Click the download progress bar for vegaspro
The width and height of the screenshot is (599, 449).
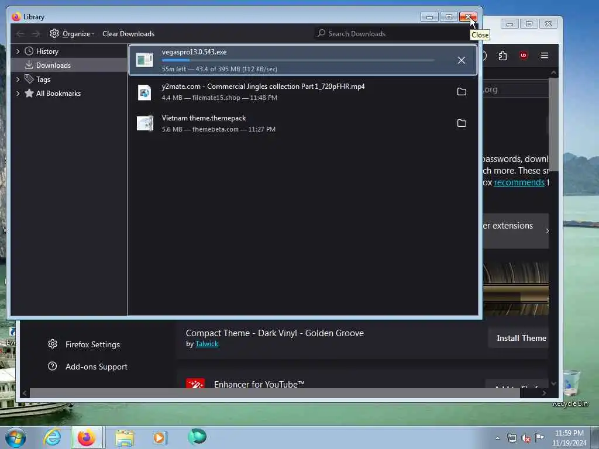298,60
